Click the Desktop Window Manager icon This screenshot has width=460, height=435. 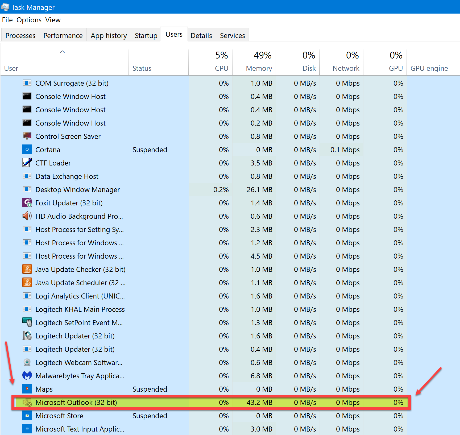click(x=27, y=189)
